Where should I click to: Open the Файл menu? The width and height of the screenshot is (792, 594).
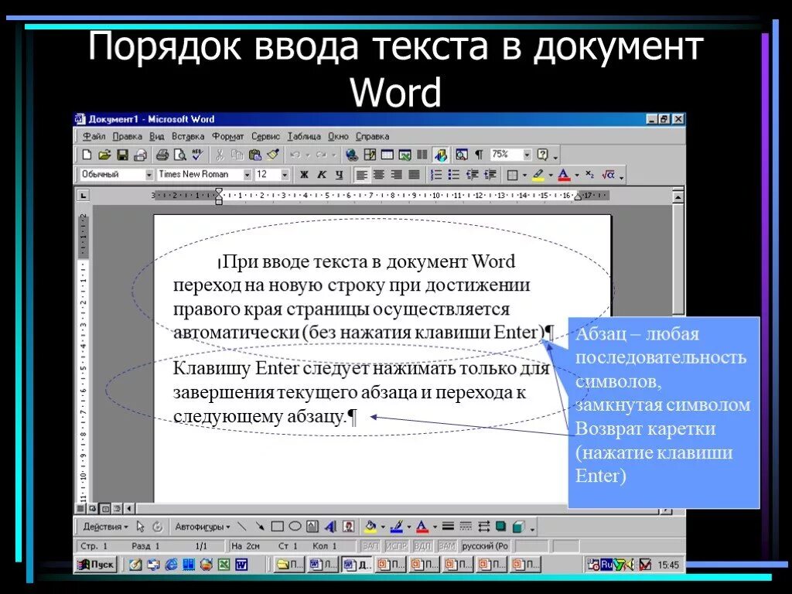pyautogui.click(x=94, y=136)
